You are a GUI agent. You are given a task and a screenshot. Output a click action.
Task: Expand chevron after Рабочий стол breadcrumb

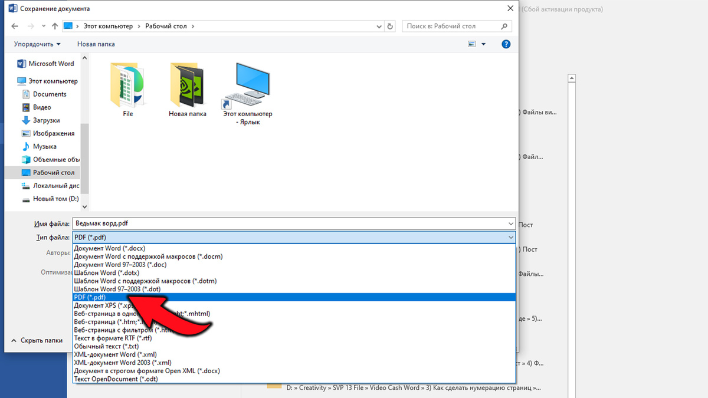click(x=194, y=27)
